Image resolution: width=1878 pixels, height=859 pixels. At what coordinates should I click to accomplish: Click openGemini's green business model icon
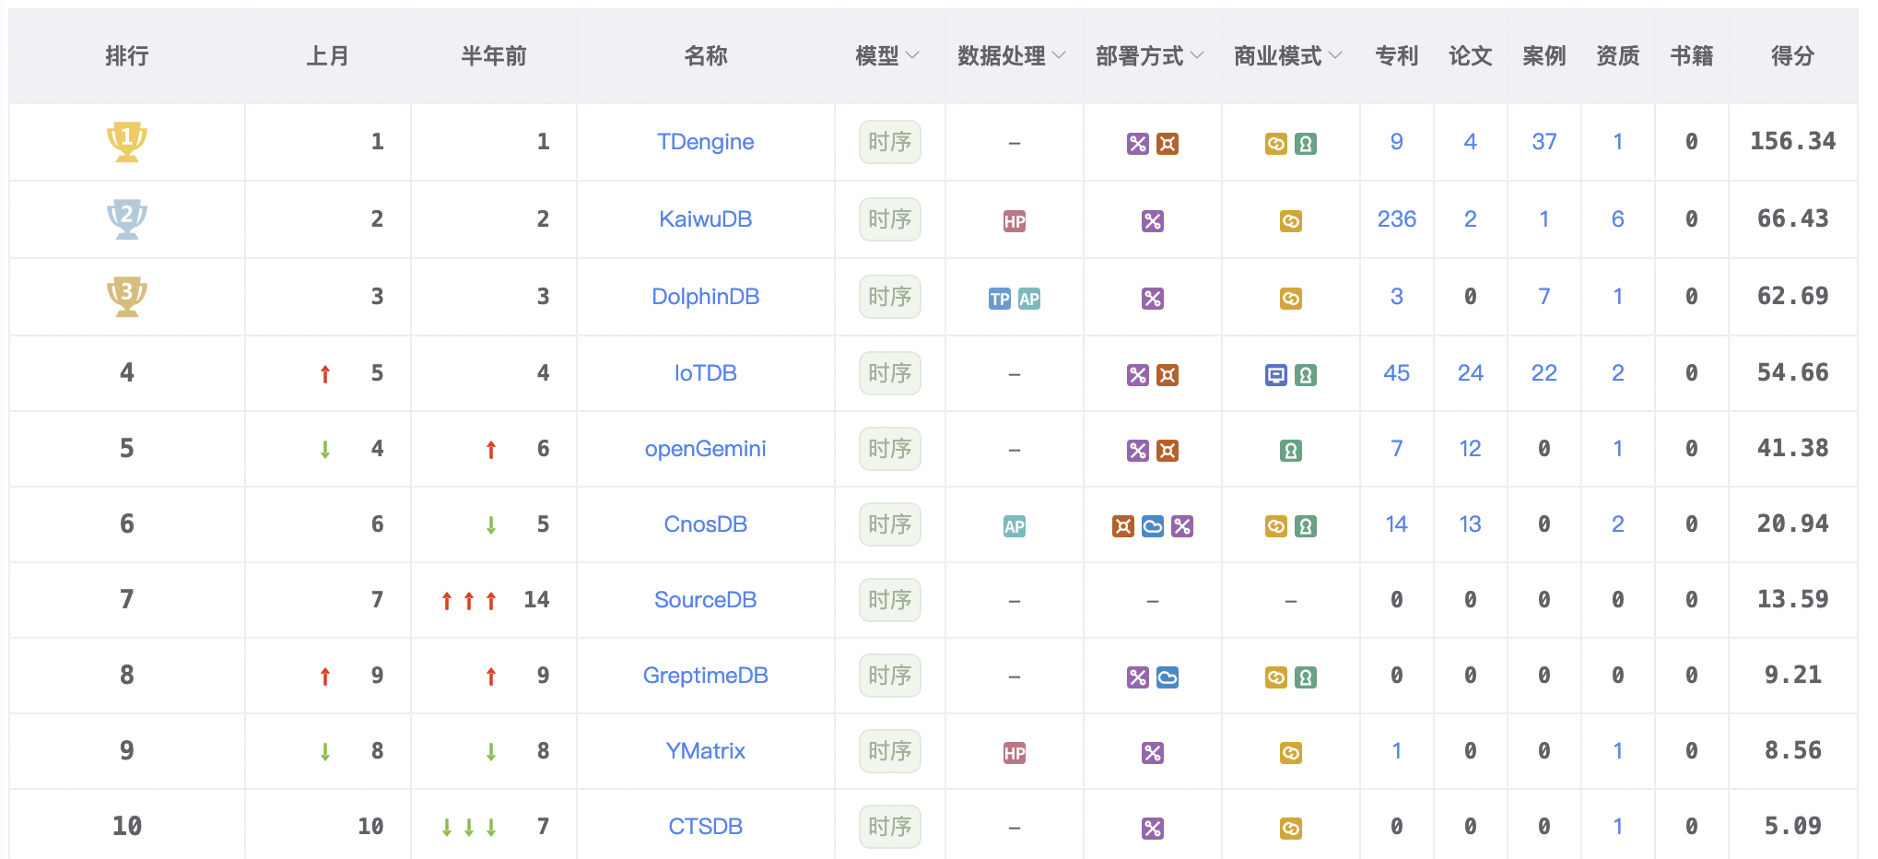(x=1291, y=451)
